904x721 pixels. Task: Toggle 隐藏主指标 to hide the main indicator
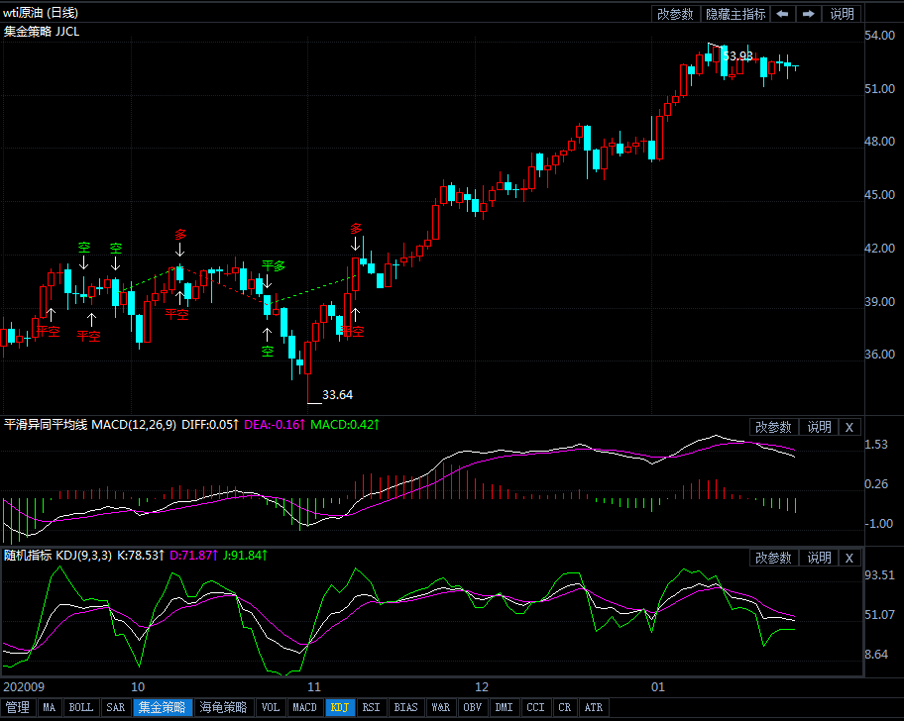734,14
